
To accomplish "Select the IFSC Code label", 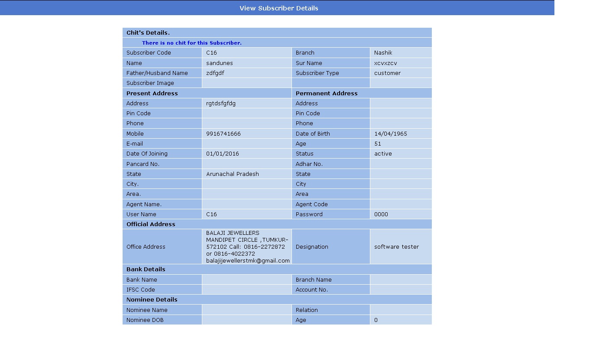I will pyautogui.click(x=141, y=290).
